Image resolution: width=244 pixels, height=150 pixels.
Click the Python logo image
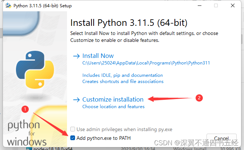point(35,70)
